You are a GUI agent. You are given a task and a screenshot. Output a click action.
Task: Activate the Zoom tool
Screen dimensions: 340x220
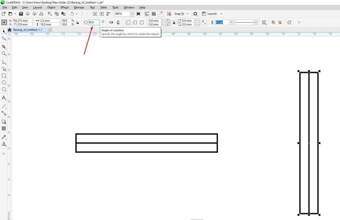pyautogui.click(x=4, y=54)
